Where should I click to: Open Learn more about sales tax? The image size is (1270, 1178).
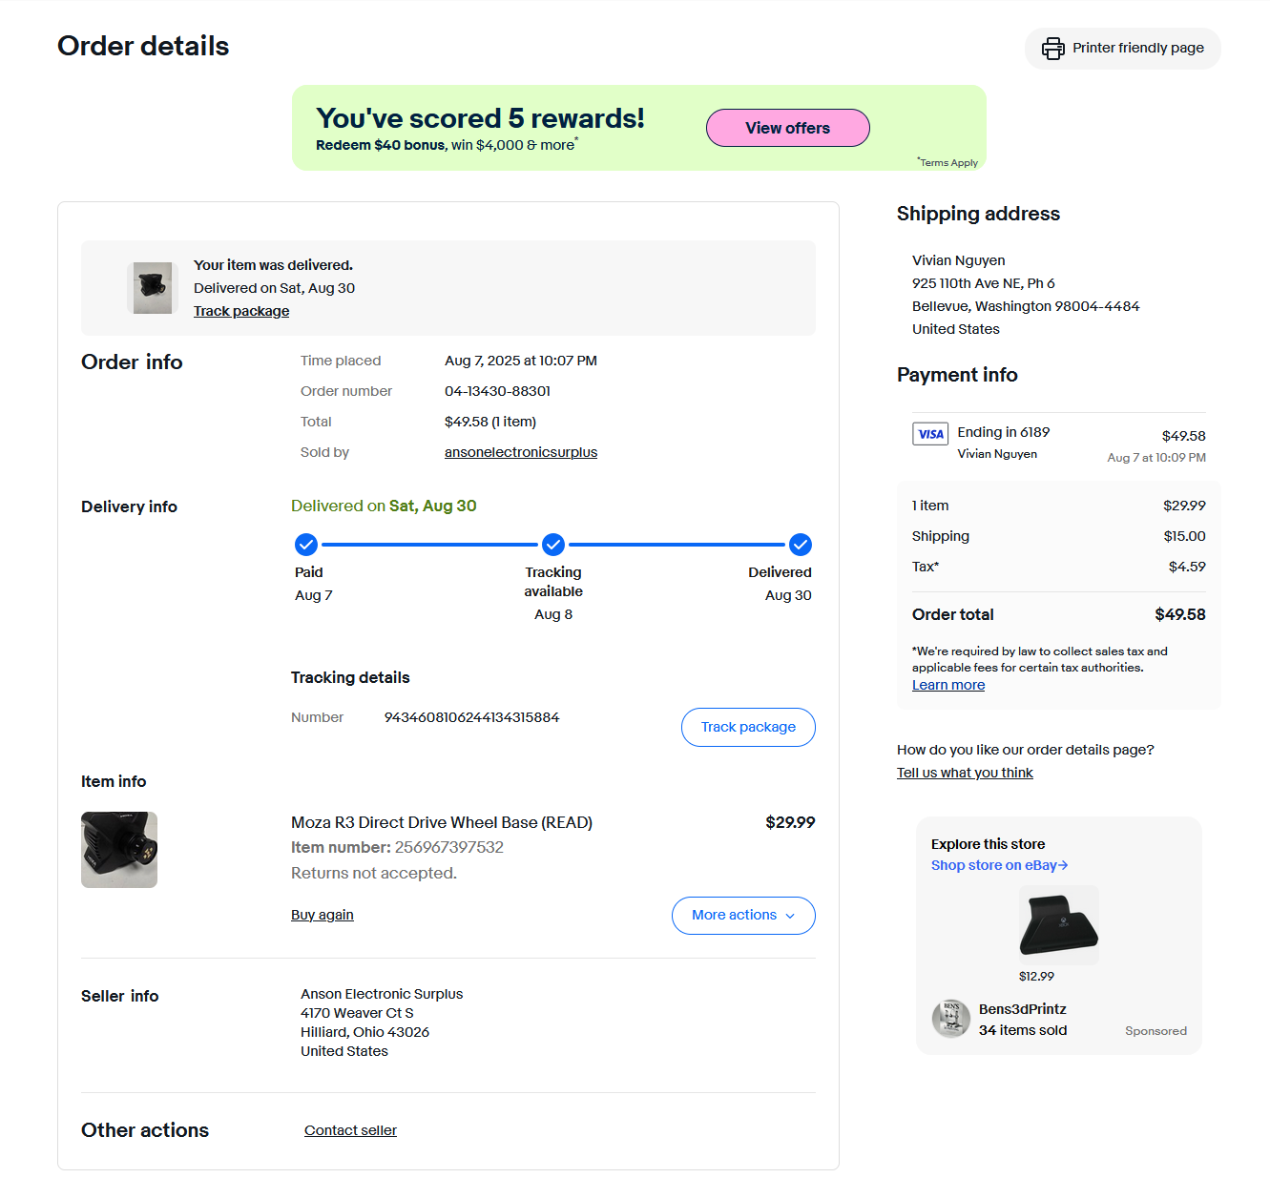pos(948,685)
